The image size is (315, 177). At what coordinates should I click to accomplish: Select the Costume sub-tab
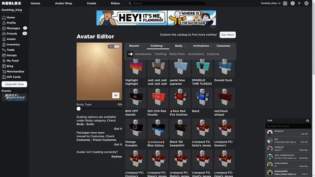[x=213, y=54]
